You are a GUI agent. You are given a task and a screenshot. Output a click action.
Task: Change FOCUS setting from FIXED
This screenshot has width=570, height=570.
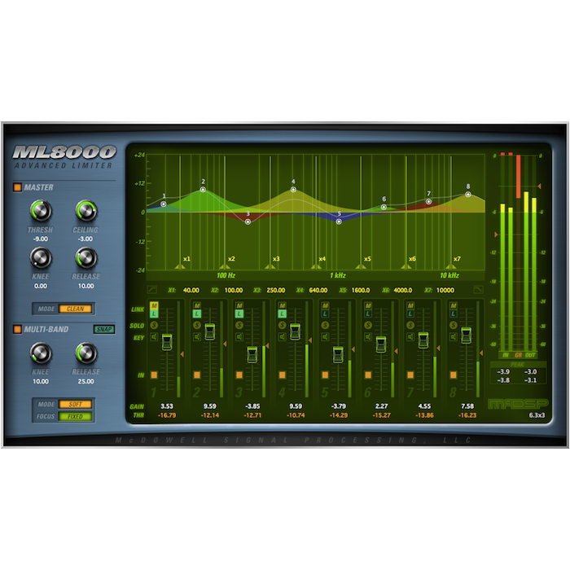75,416
